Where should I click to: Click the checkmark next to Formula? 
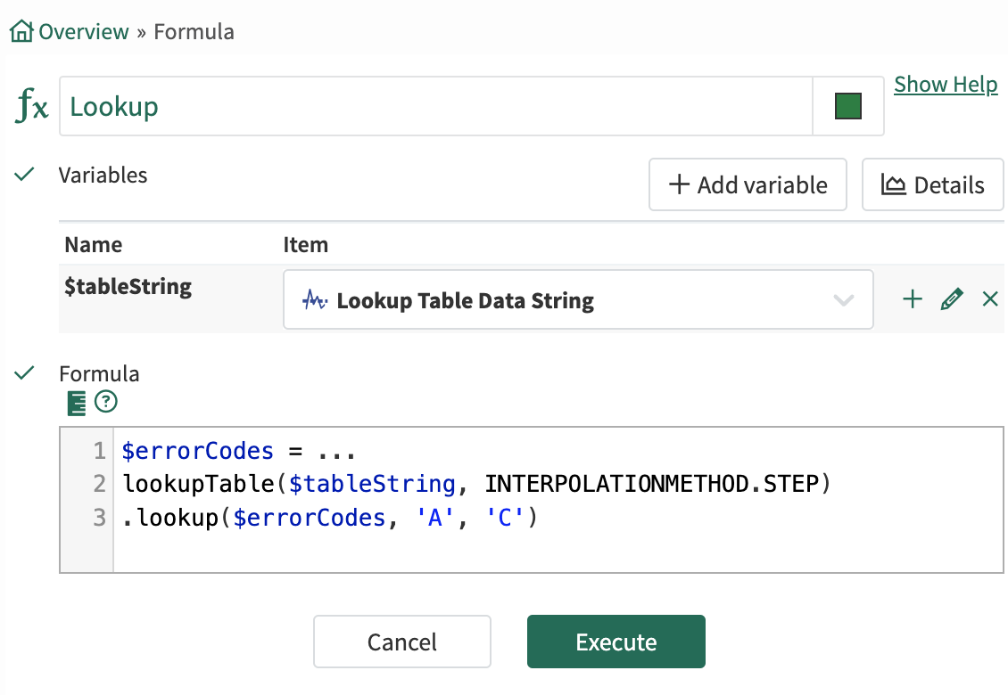(x=25, y=373)
